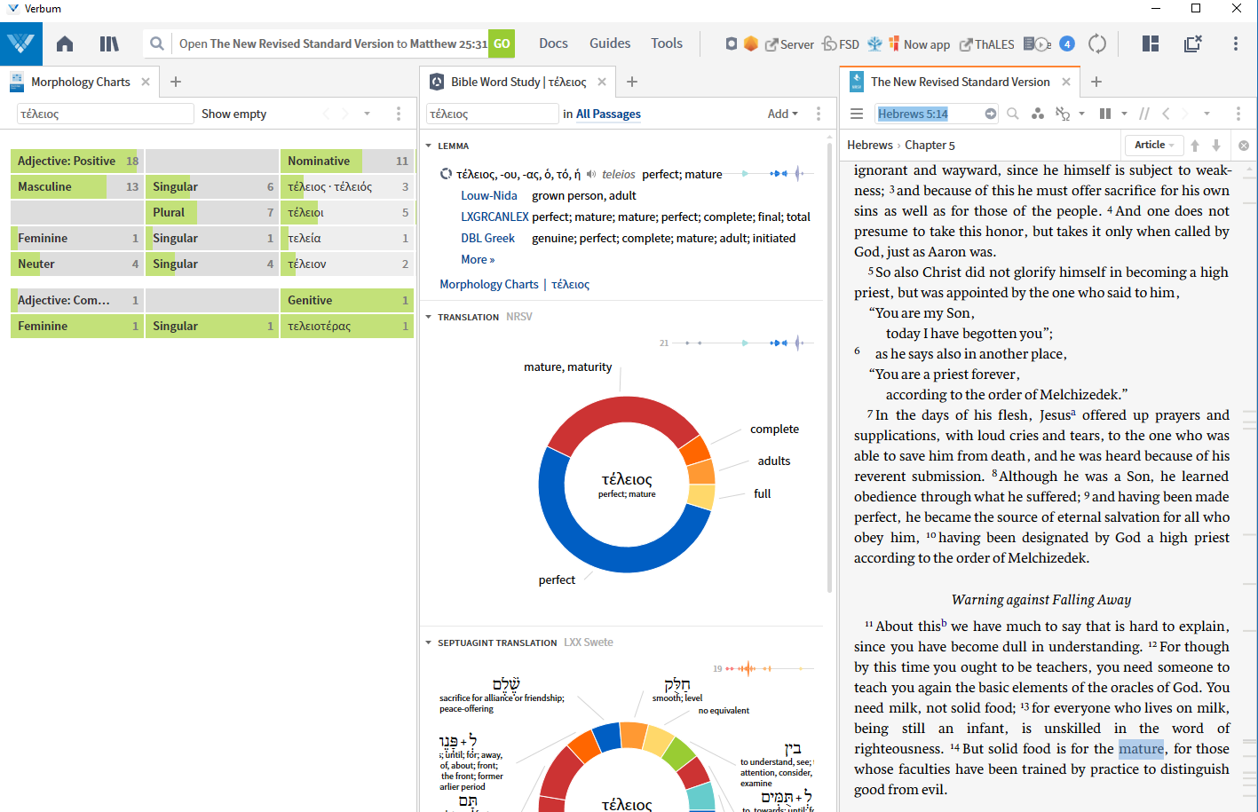The width and height of the screenshot is (1258, 812).
Task: Click the close all panels icon
Action: [x=1193, y=43]
